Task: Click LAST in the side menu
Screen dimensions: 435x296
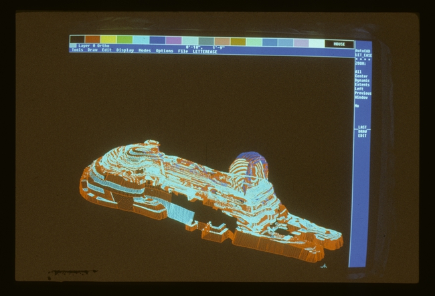Action: click(362, 127)
